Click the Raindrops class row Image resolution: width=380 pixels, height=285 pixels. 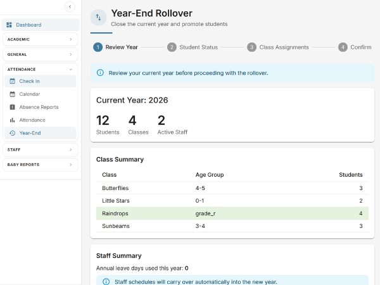(x=232, y=213)
